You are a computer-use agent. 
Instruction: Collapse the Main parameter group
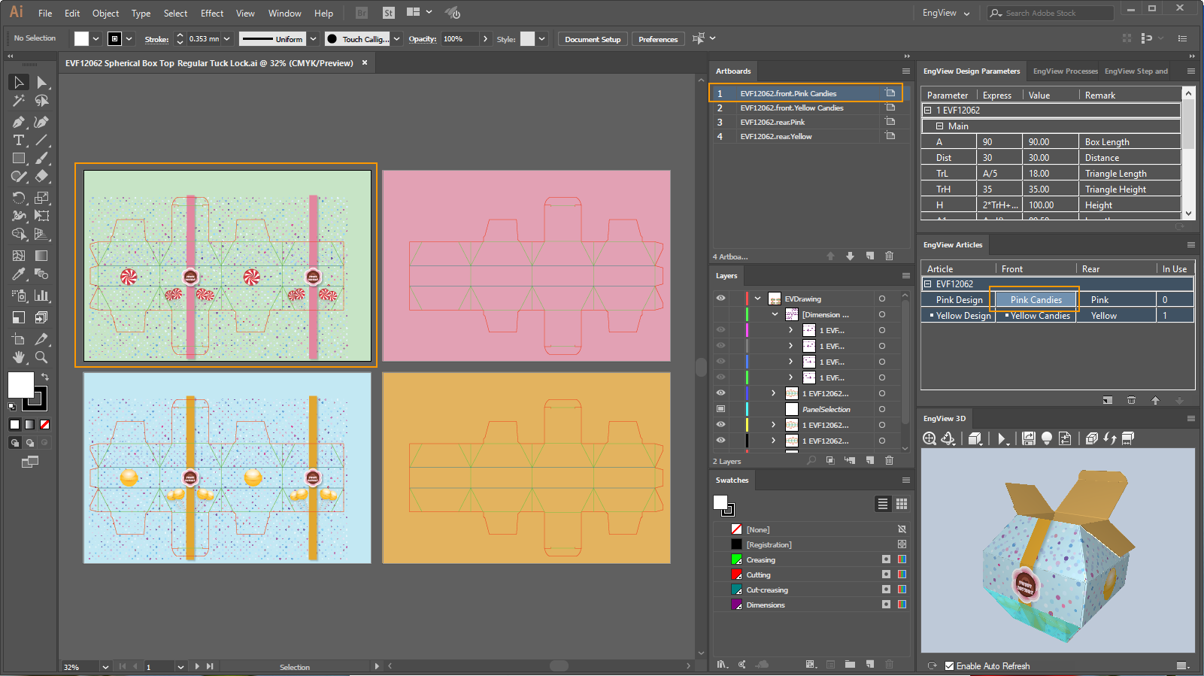point(939,126)
